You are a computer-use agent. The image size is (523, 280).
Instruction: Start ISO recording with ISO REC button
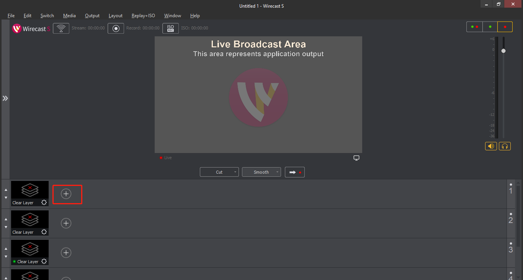click(170, 28)
